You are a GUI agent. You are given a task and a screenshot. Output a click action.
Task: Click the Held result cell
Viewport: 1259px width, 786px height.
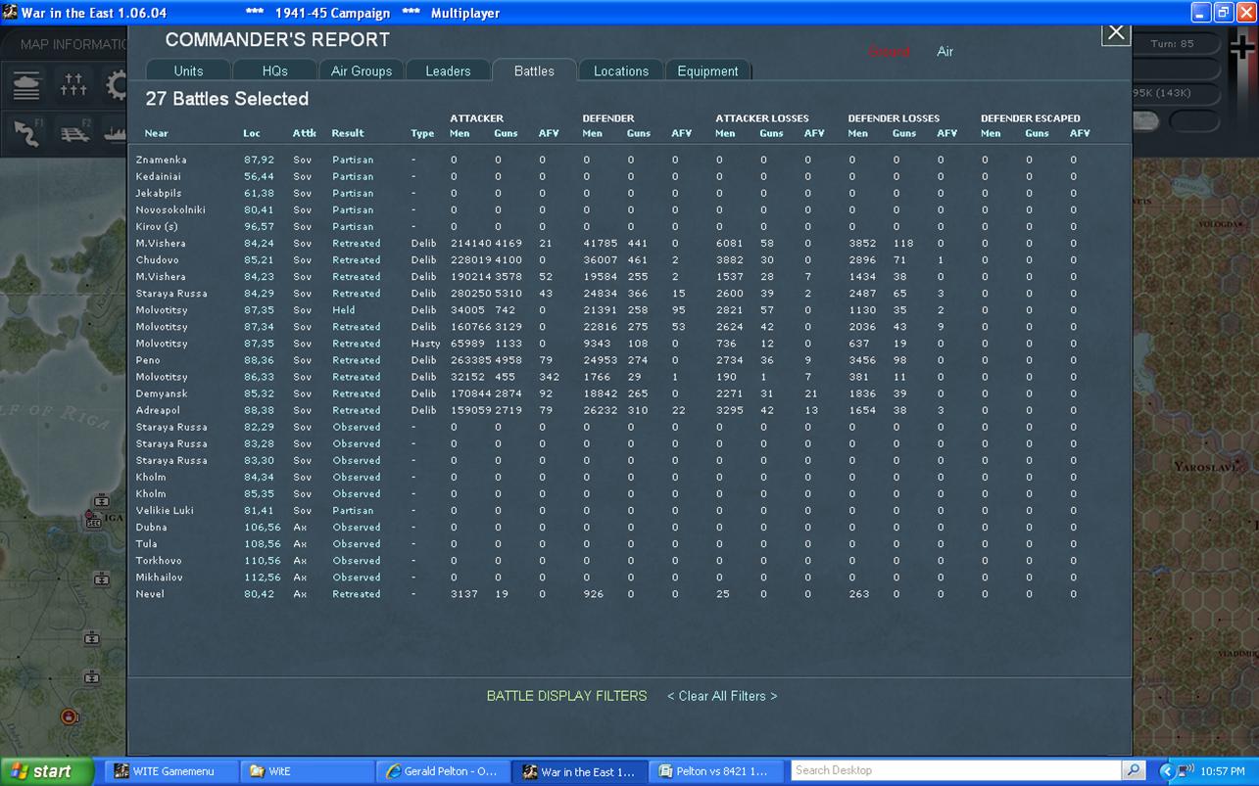point(343,310)
